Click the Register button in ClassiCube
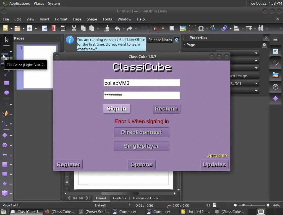The height and width of the screenshot is (215, 283). (x=69, y=164)
